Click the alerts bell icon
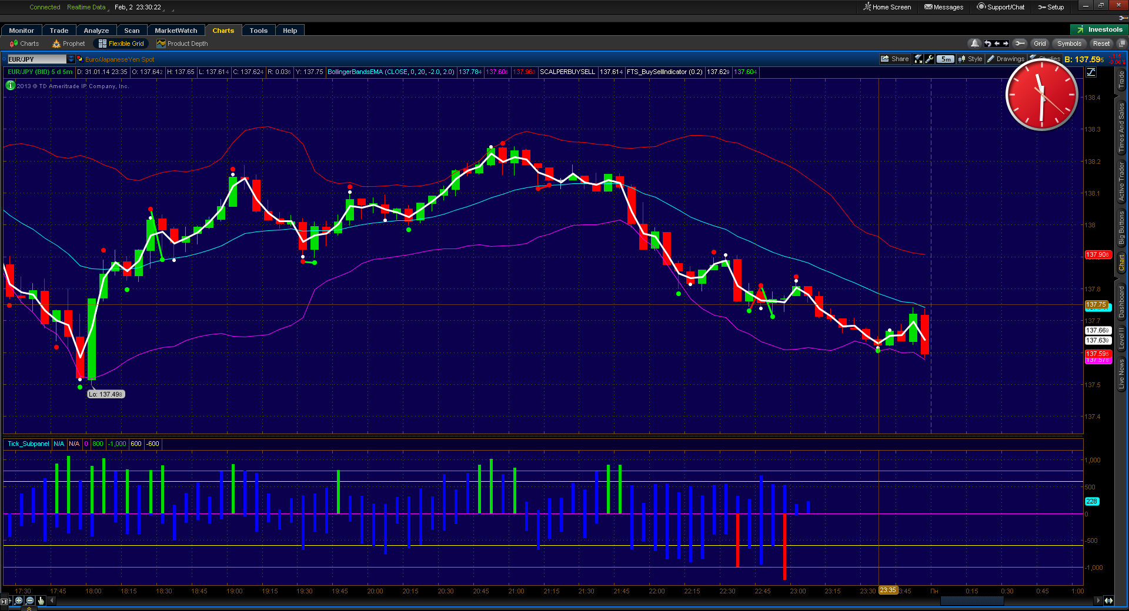The image size is (1129, 611). pyautogui.click(x=975, y=43)
